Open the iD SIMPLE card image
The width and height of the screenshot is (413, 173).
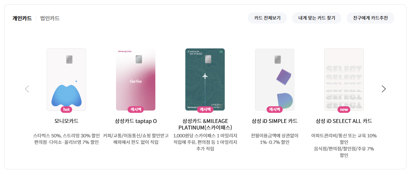(275, 79)
